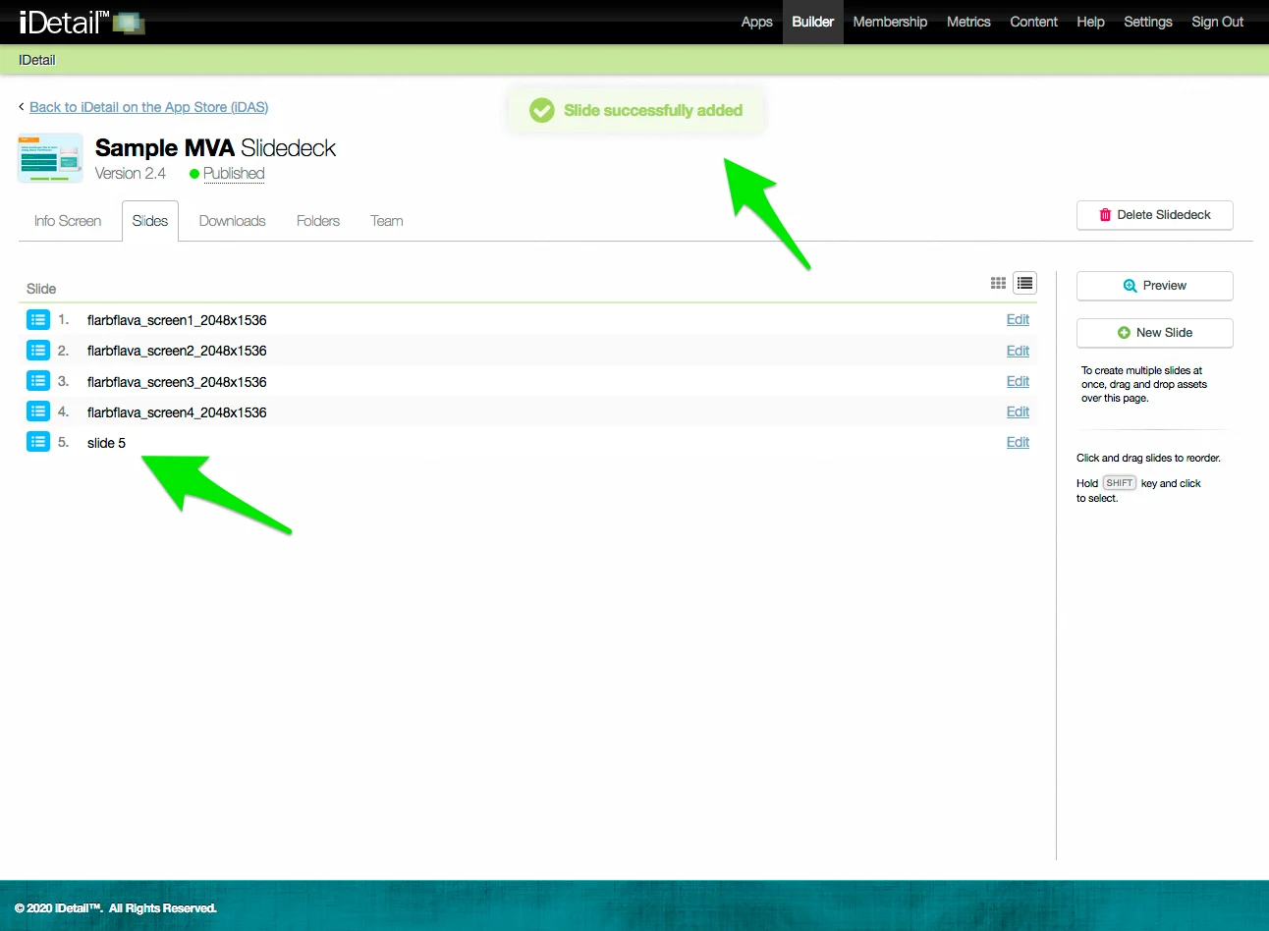This screenshot has height=931, width=1269.
Task: Edit slide 5
Action: coord(1018,442)
